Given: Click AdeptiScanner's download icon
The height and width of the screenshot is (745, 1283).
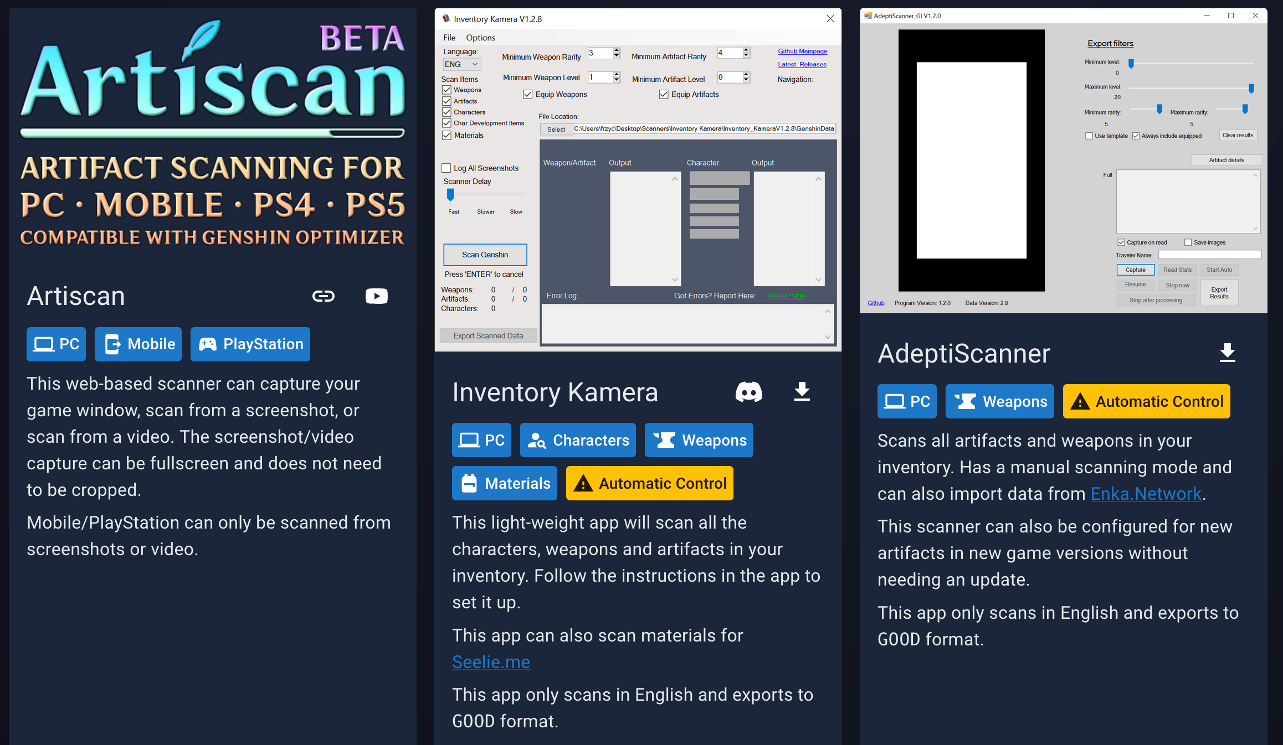Looking at the screenshot, I should (1227, 353).
